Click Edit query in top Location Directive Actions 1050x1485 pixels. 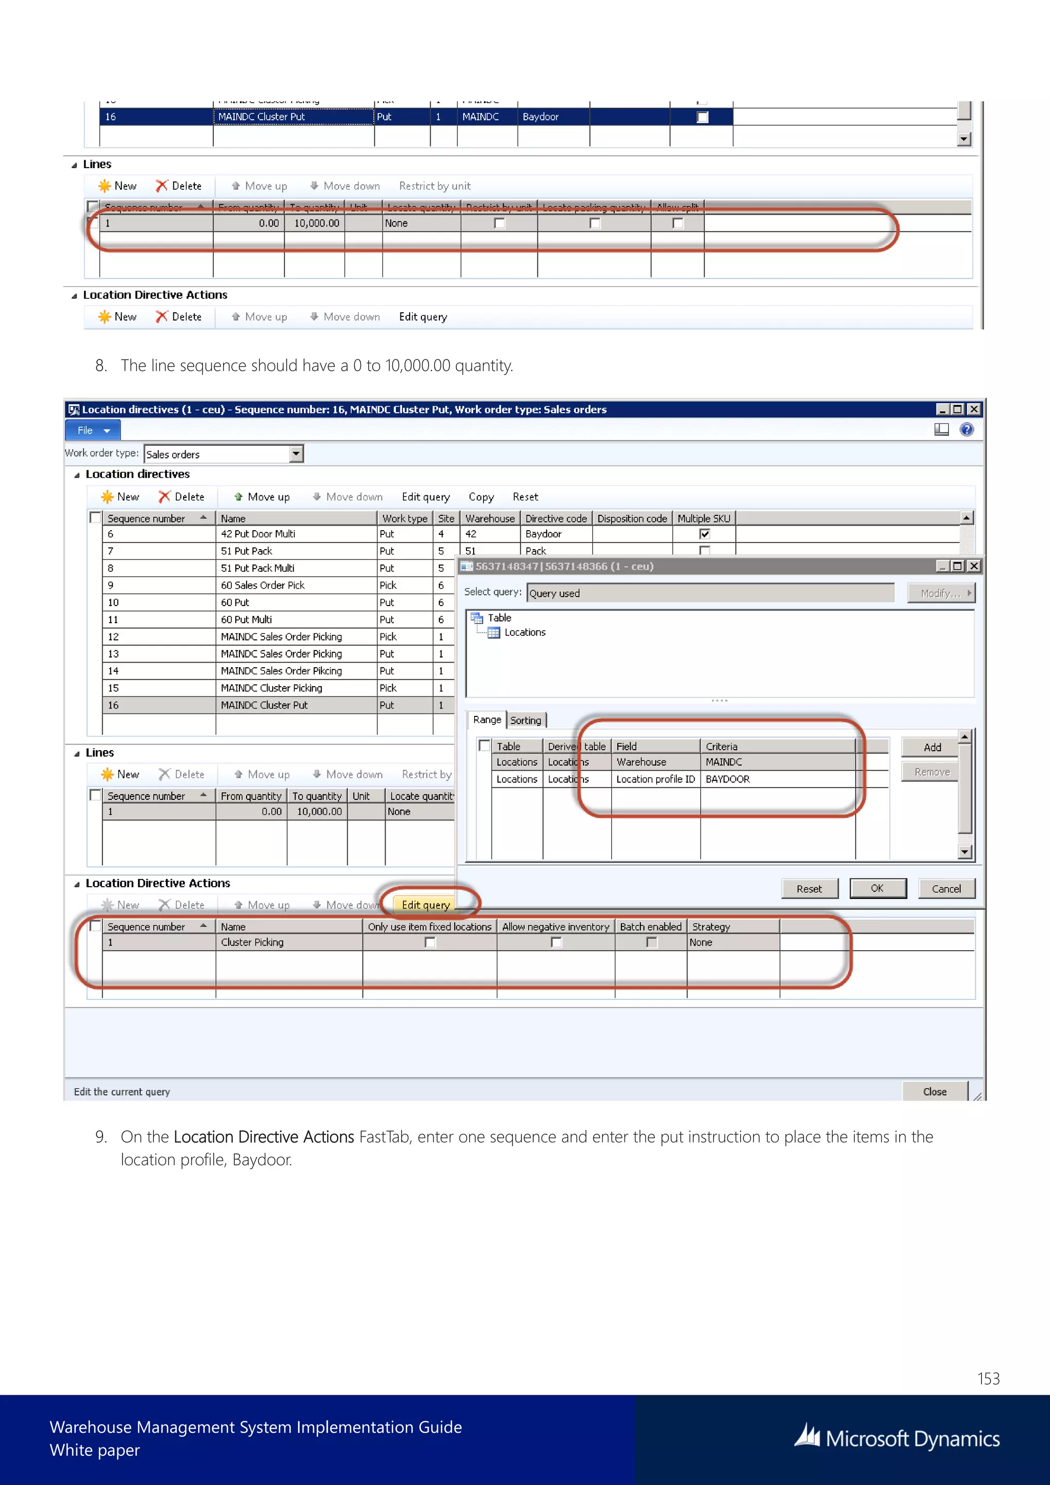pyautogui.click(x=423, y=317)
